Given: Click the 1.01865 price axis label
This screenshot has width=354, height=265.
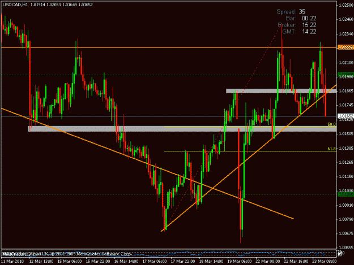Looking at the screenshot, I should tap(346, 91).
